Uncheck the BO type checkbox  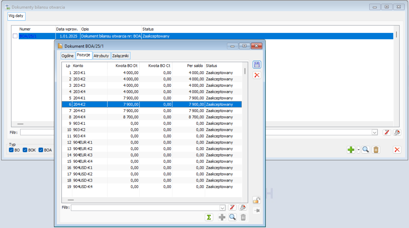tap(11, 150)
